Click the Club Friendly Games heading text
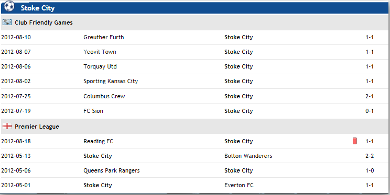The height and width of the screenshot is (195, 390). (44, 22)
